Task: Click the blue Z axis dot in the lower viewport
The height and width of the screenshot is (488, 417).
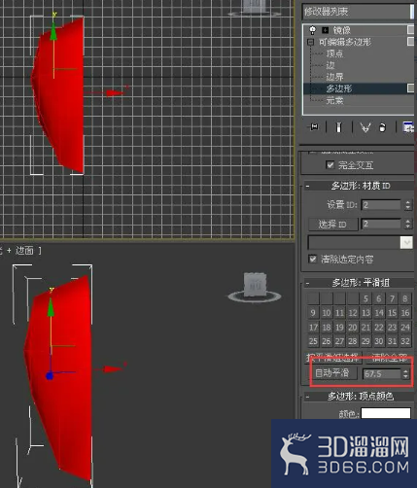Action: pos(50,376)
